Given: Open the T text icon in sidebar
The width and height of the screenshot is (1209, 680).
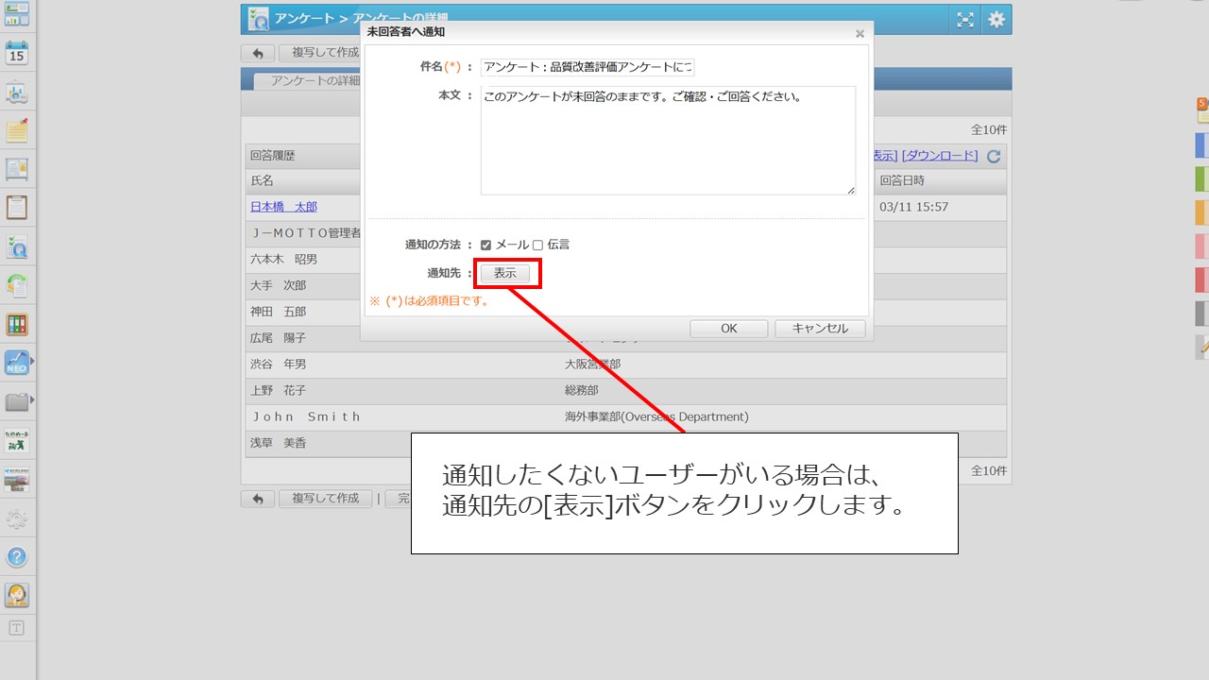Looking at the screenshot, I should pyautogui.click(x=17, y=628).
